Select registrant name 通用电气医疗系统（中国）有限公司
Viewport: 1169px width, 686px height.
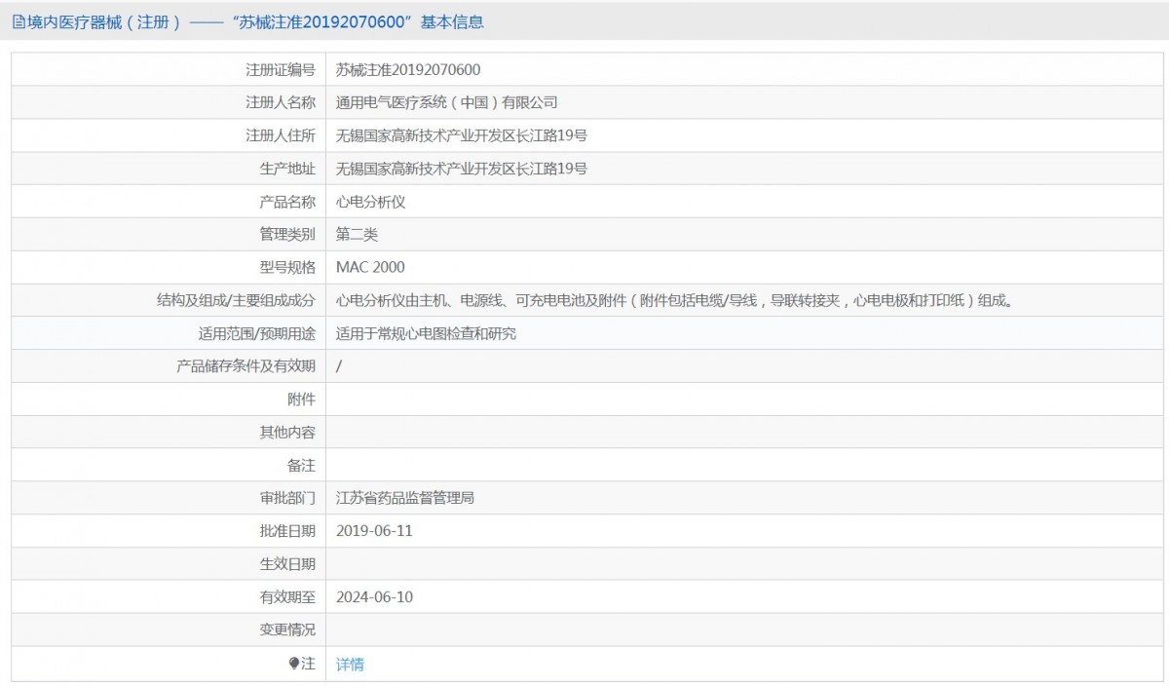447,102
